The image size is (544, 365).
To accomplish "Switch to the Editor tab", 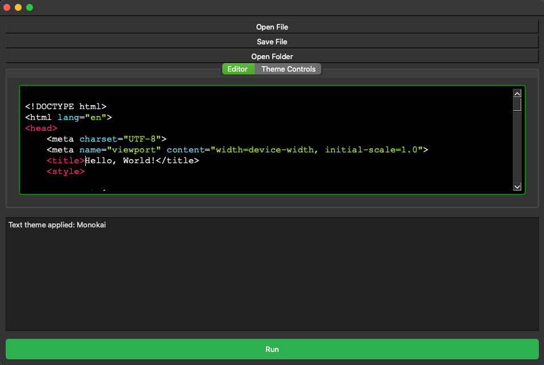I will pos(238,69).
